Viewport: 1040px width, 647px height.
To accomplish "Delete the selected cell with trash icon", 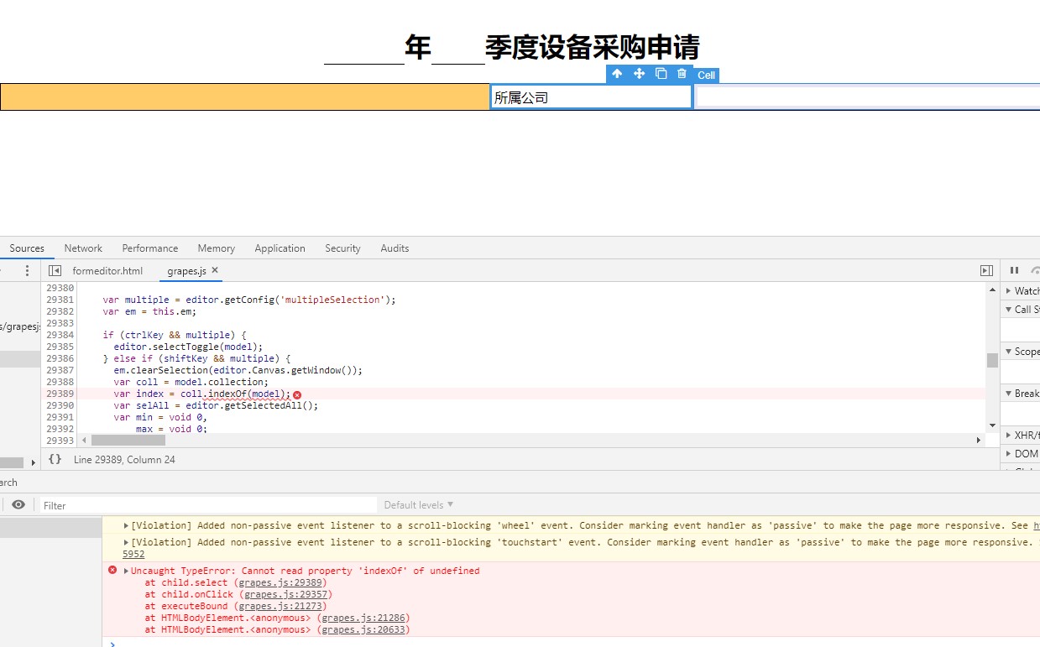I will pos(682,74).
